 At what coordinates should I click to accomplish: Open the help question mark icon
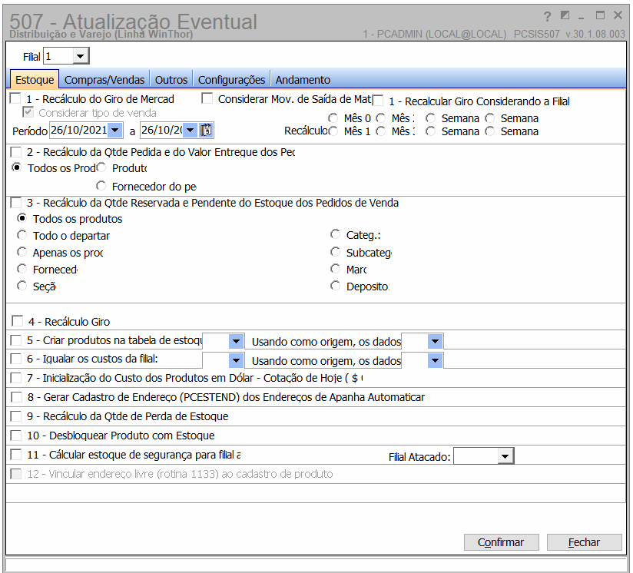(547, 17)
